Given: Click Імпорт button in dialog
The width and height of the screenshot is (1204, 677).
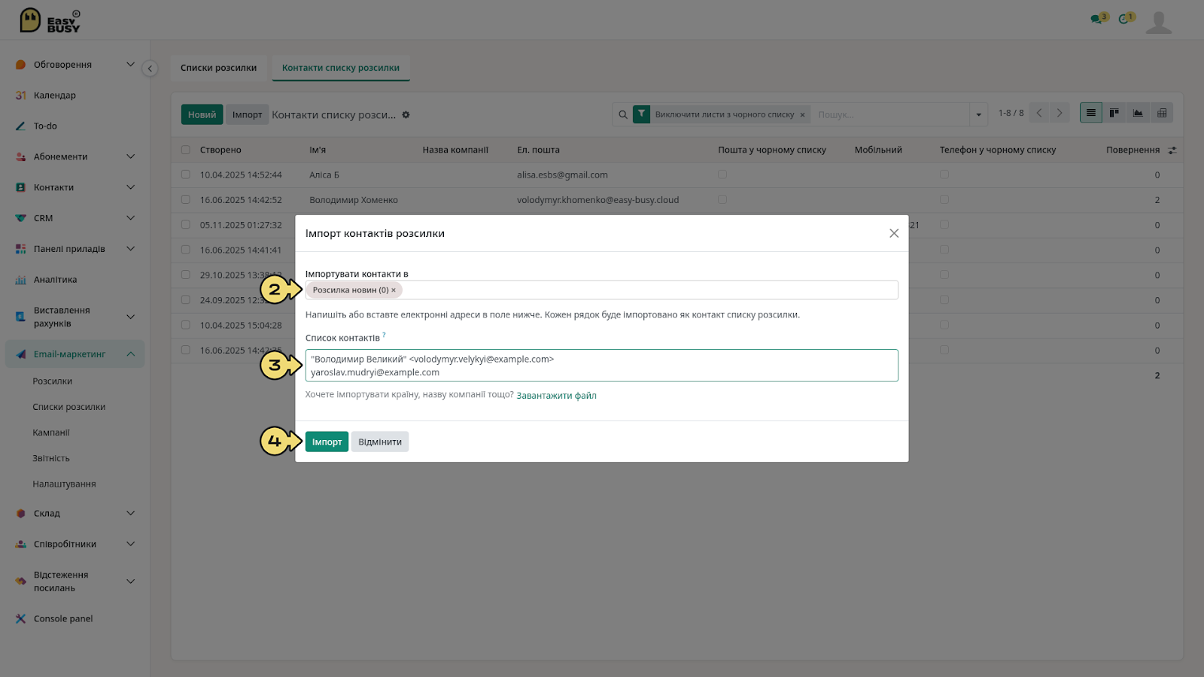Looking at the screenshot, I should click(327, 442).
